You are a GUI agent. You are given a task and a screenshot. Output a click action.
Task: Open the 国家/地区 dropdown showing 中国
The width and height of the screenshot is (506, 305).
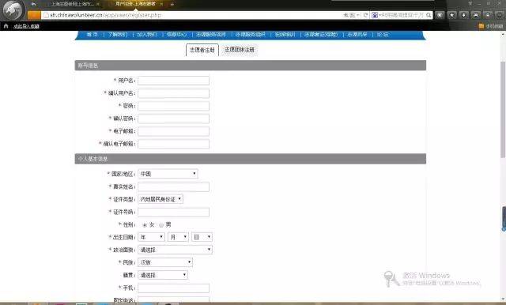[x=168, y=174]
